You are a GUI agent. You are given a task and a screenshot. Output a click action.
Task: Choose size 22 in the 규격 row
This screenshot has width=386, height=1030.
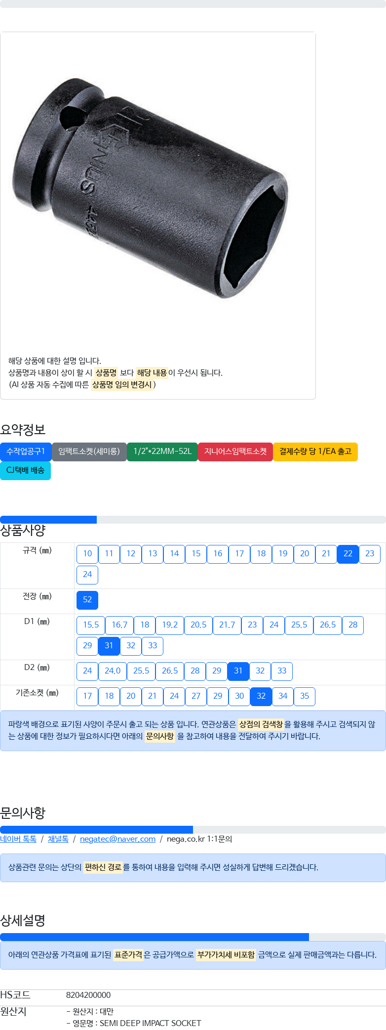(348, 554)
